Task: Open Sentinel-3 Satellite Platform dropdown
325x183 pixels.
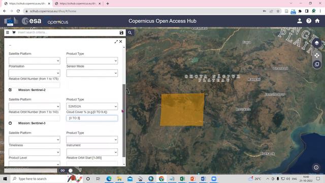Action: pyautogui.click(x=35, y=140)
